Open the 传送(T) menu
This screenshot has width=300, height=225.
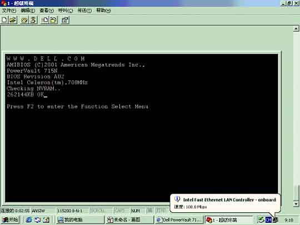click(84, 11)
